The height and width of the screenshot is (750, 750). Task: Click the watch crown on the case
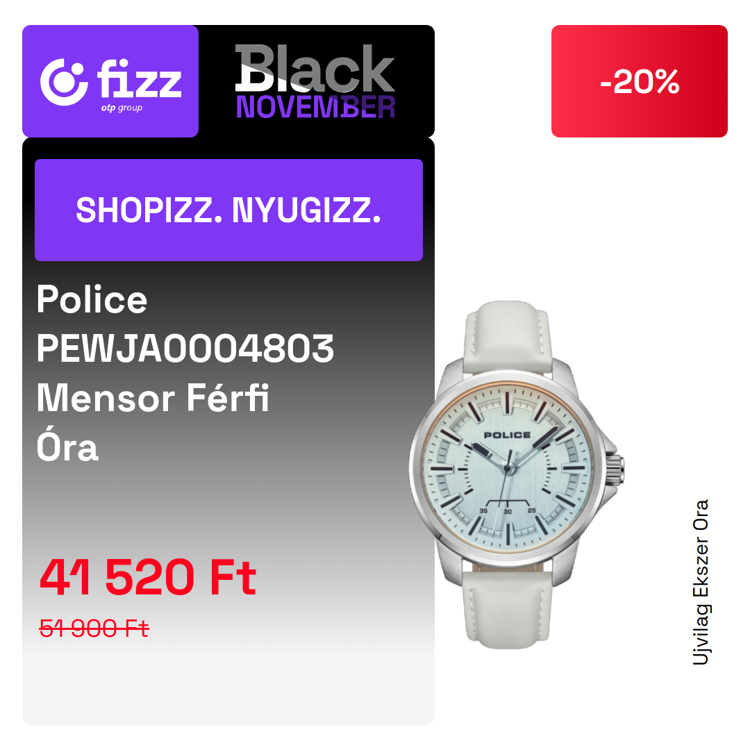pos(616,470)
